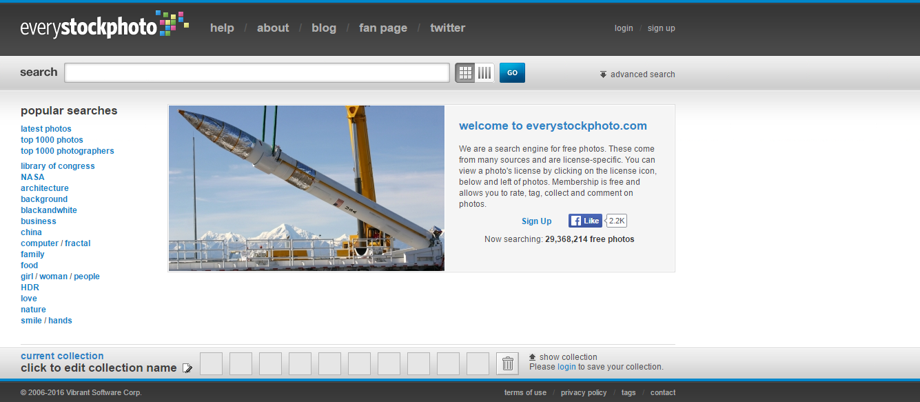Open the featured rocket photo

pyautogui.click(x=307, y=188)
